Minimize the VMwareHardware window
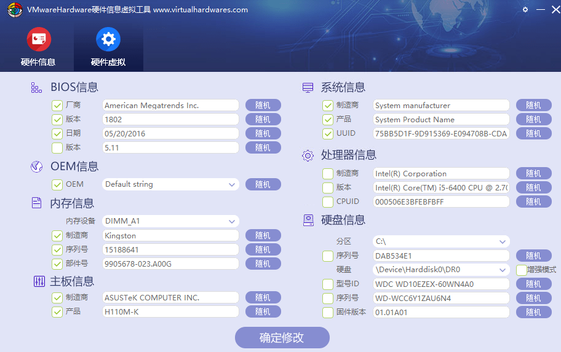The height and width of the screenshot is (352, 561). 541,10
